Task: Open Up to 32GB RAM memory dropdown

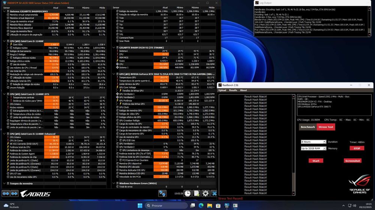Action: point(313,148)
